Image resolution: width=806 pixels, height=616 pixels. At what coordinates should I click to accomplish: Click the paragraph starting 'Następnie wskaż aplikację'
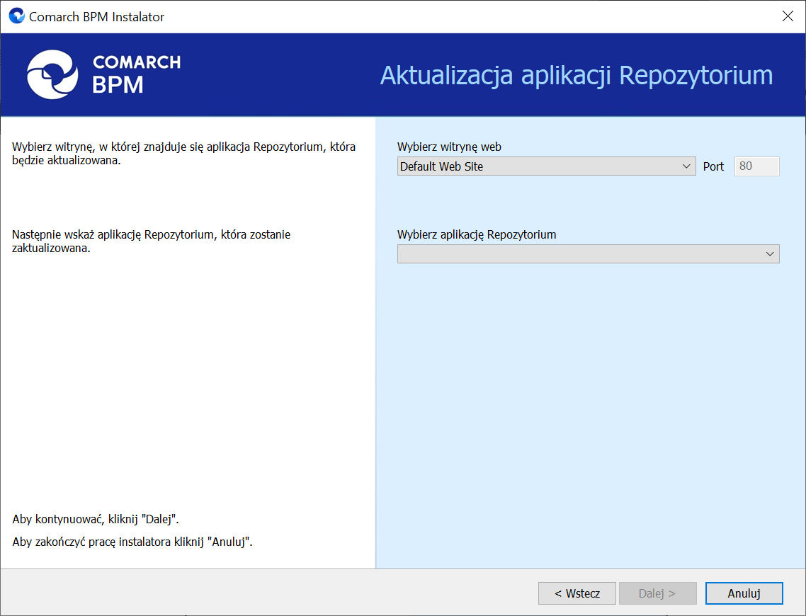pyautogui.click(x=151, y=241)
